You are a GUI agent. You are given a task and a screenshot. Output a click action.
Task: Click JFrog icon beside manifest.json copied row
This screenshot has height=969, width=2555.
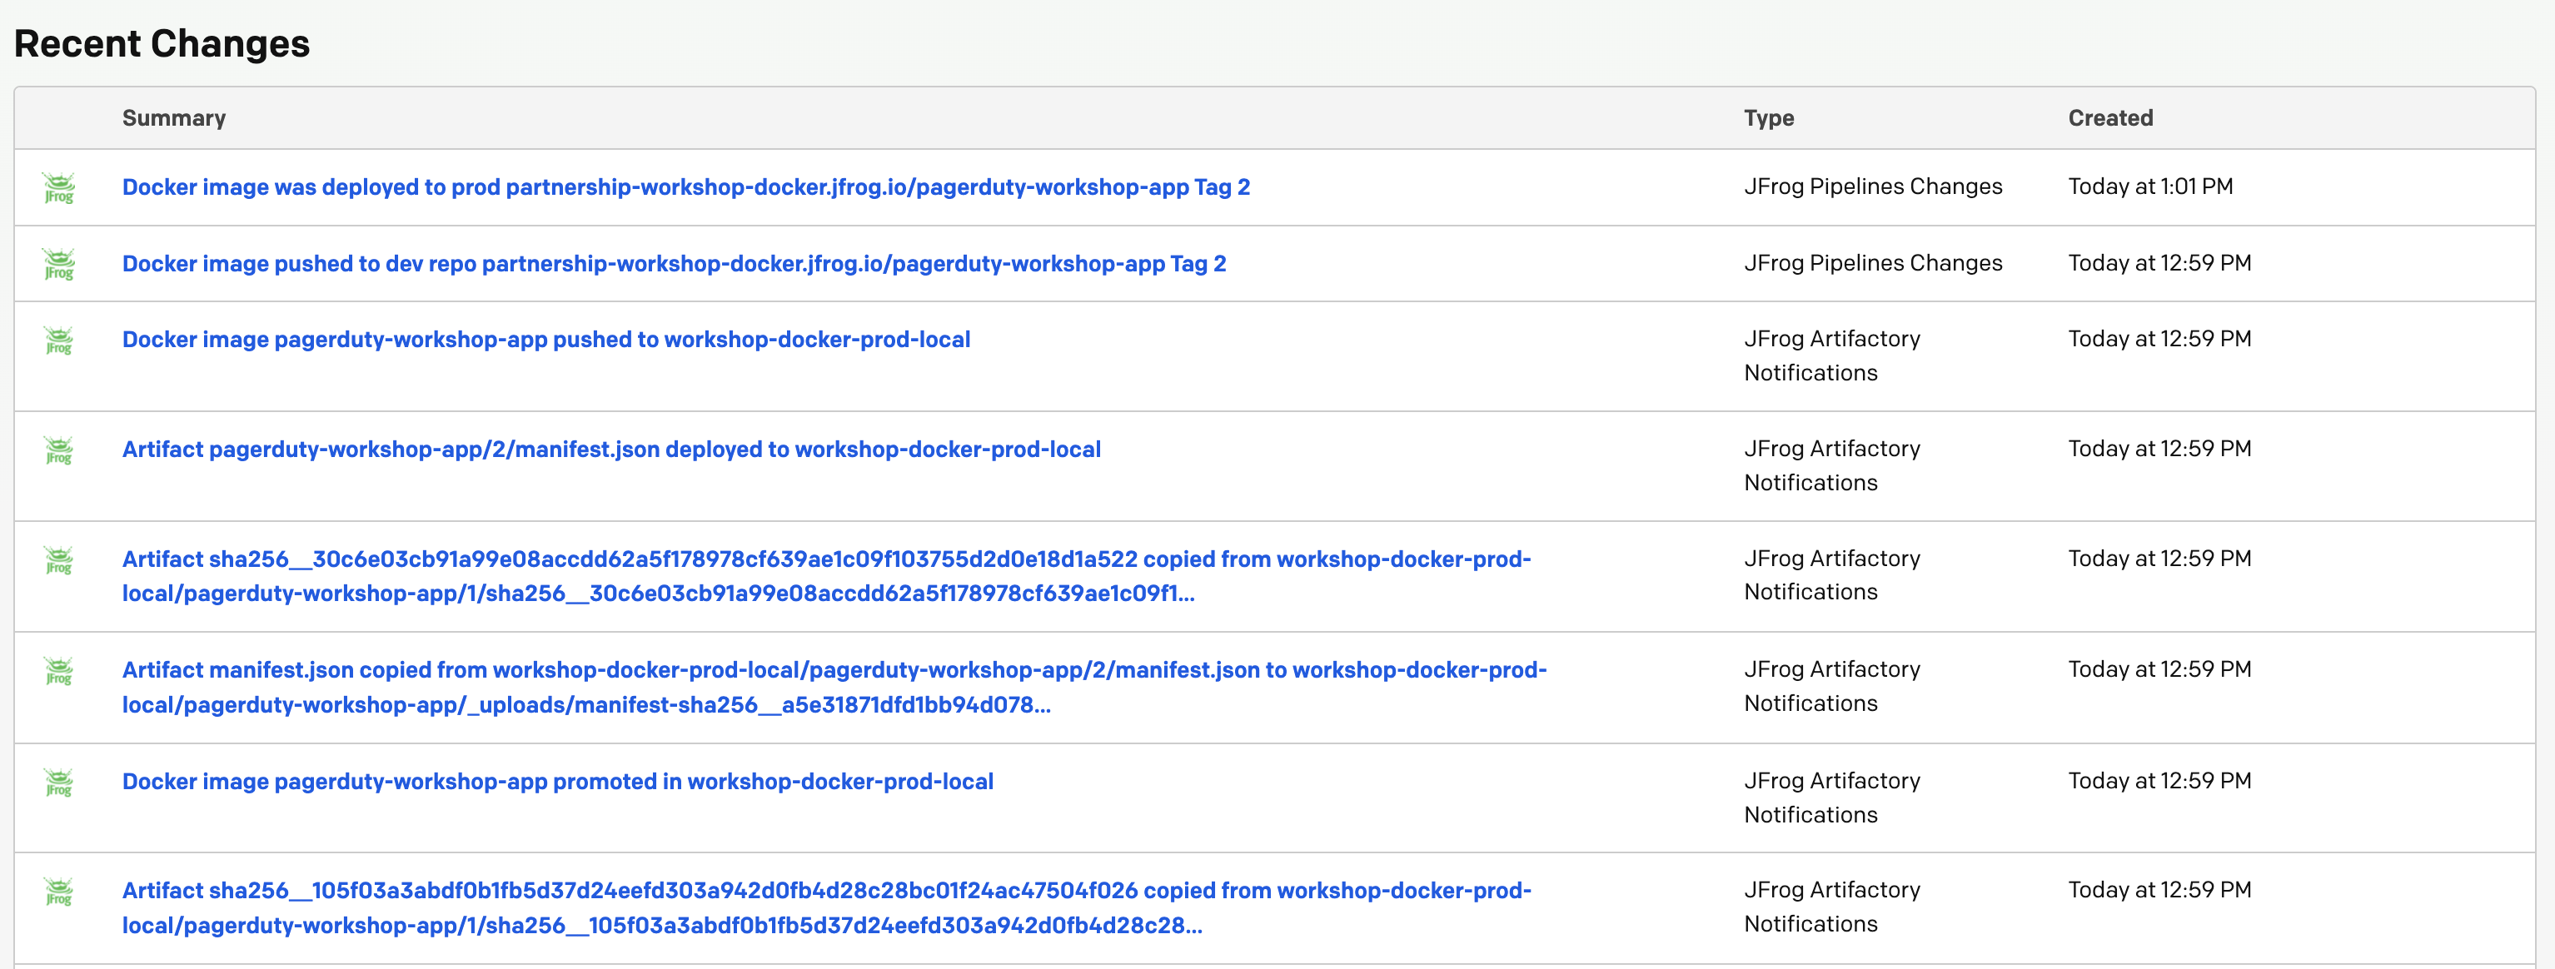[58, 672]
